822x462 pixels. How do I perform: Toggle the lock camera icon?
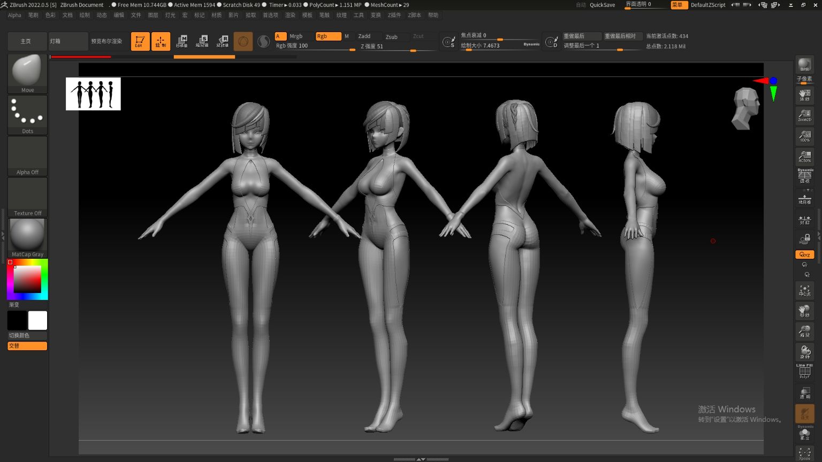804,239
